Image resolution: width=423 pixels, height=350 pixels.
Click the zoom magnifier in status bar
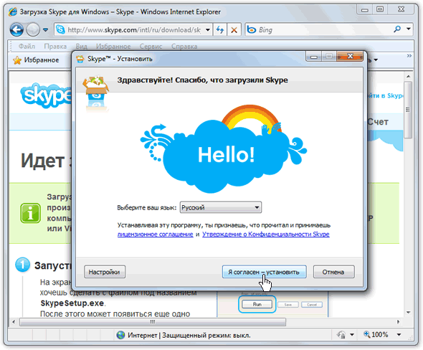pyautogui.click(x=367, y=335)
